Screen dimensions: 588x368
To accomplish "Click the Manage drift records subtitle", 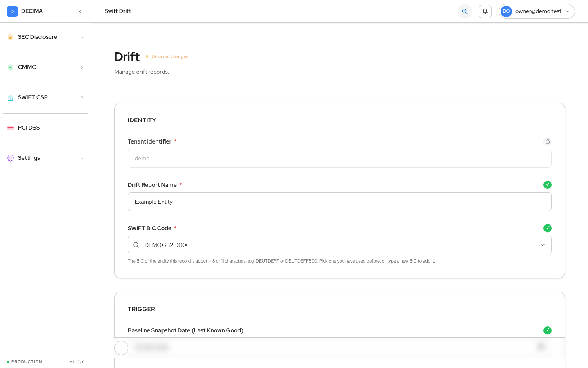I will [x=142, y=72].
